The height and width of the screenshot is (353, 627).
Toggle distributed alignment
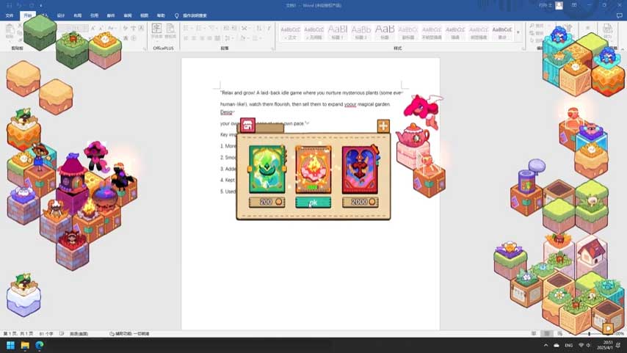(x=217, y=38)
